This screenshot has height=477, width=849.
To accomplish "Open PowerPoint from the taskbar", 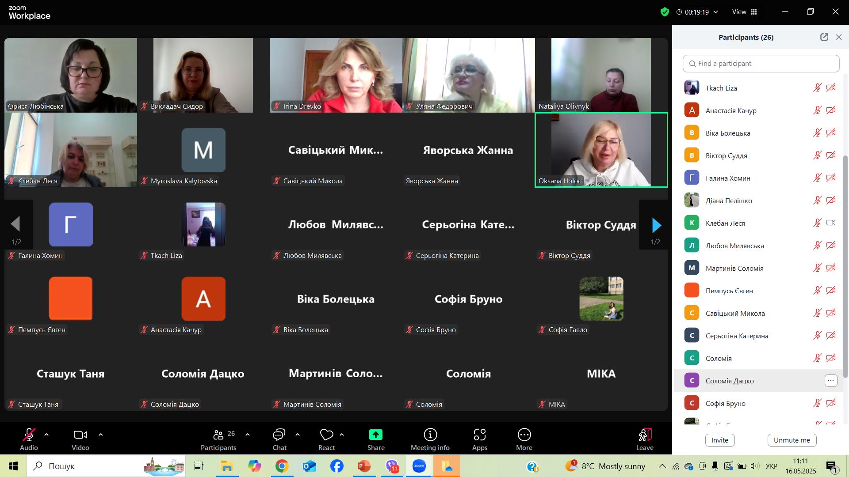I will [364, 466].
